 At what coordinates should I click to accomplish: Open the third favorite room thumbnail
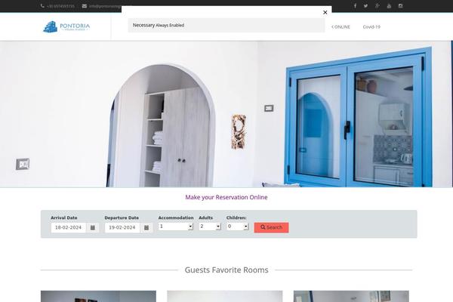pyautogui.click(x=351, y=296)
